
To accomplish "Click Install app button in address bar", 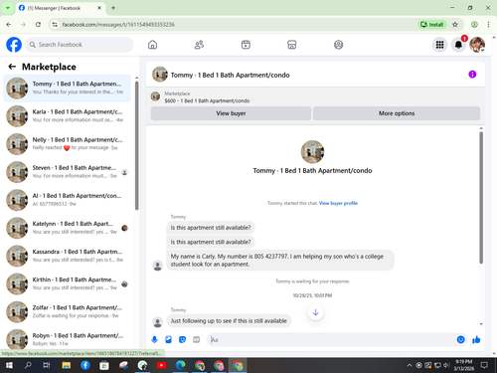I will click(432, 25).
